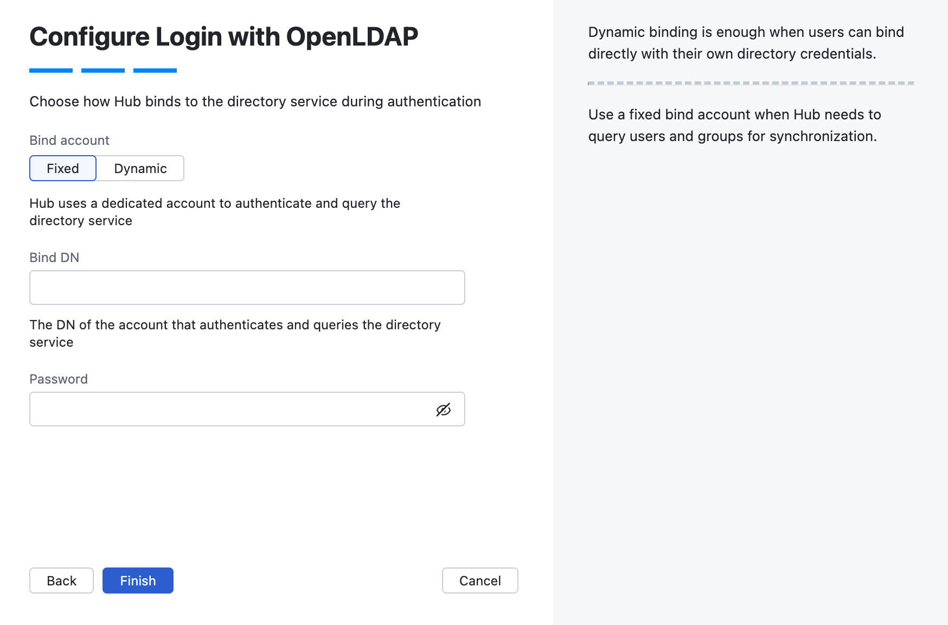Select the Dynamic bind account option
Screen dimensions: 948x625
[x=140, y=168]
